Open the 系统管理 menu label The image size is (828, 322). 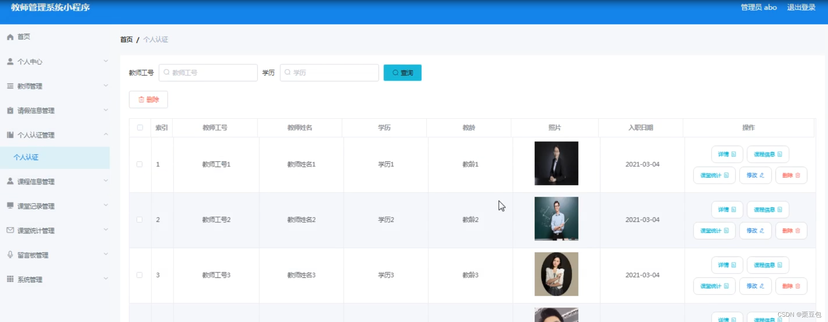pos(30,280)
